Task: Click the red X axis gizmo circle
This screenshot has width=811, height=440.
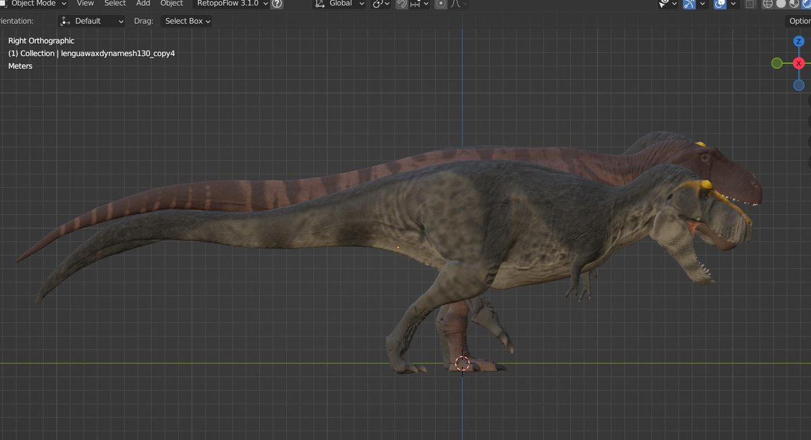Action: click(799, 63)
